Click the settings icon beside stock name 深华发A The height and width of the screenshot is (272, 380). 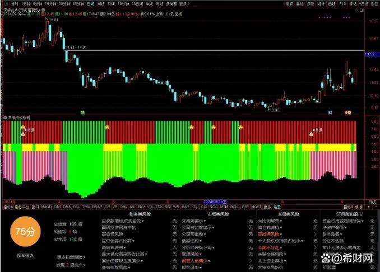(x=43, y=10)
